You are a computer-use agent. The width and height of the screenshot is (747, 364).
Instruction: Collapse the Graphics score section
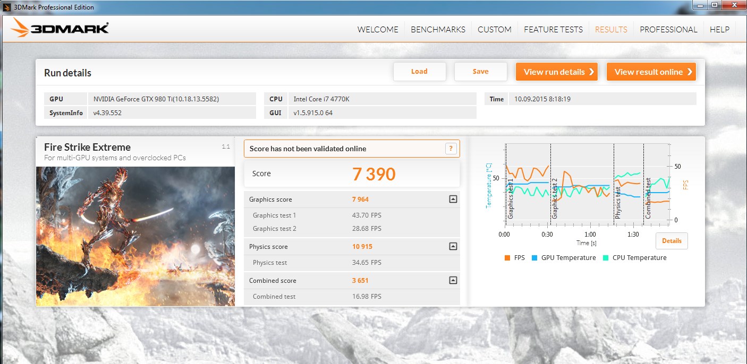coord(453,200)
